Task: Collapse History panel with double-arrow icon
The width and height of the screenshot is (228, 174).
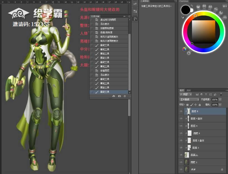Action: pyautogui.click(x=124, y=16)
